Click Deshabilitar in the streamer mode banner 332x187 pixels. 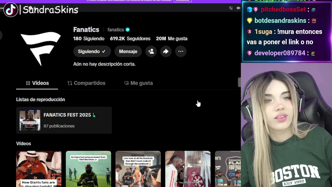pyautogui.click(x=182, y=1)
